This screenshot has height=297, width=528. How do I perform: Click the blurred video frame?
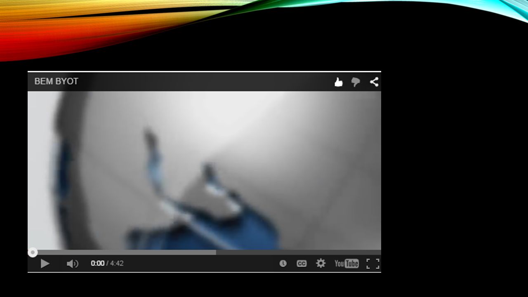[204, 170]
